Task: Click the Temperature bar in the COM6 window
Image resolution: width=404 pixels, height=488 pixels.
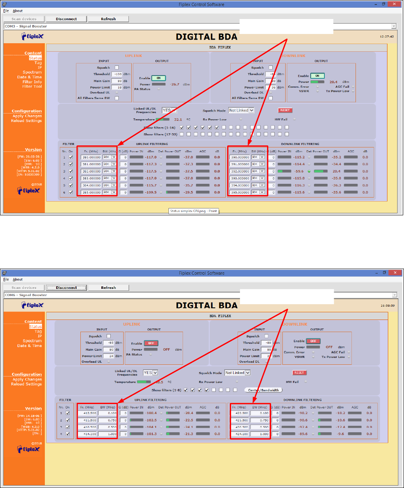Action: [144, 382]
